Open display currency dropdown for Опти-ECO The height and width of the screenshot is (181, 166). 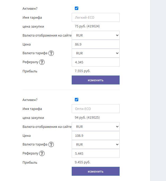95,127
